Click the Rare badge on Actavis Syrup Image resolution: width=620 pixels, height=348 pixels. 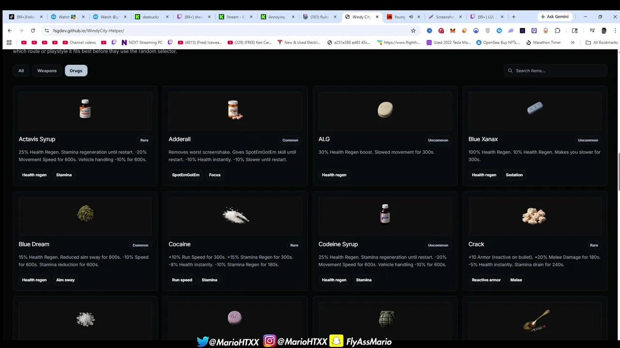144,140
